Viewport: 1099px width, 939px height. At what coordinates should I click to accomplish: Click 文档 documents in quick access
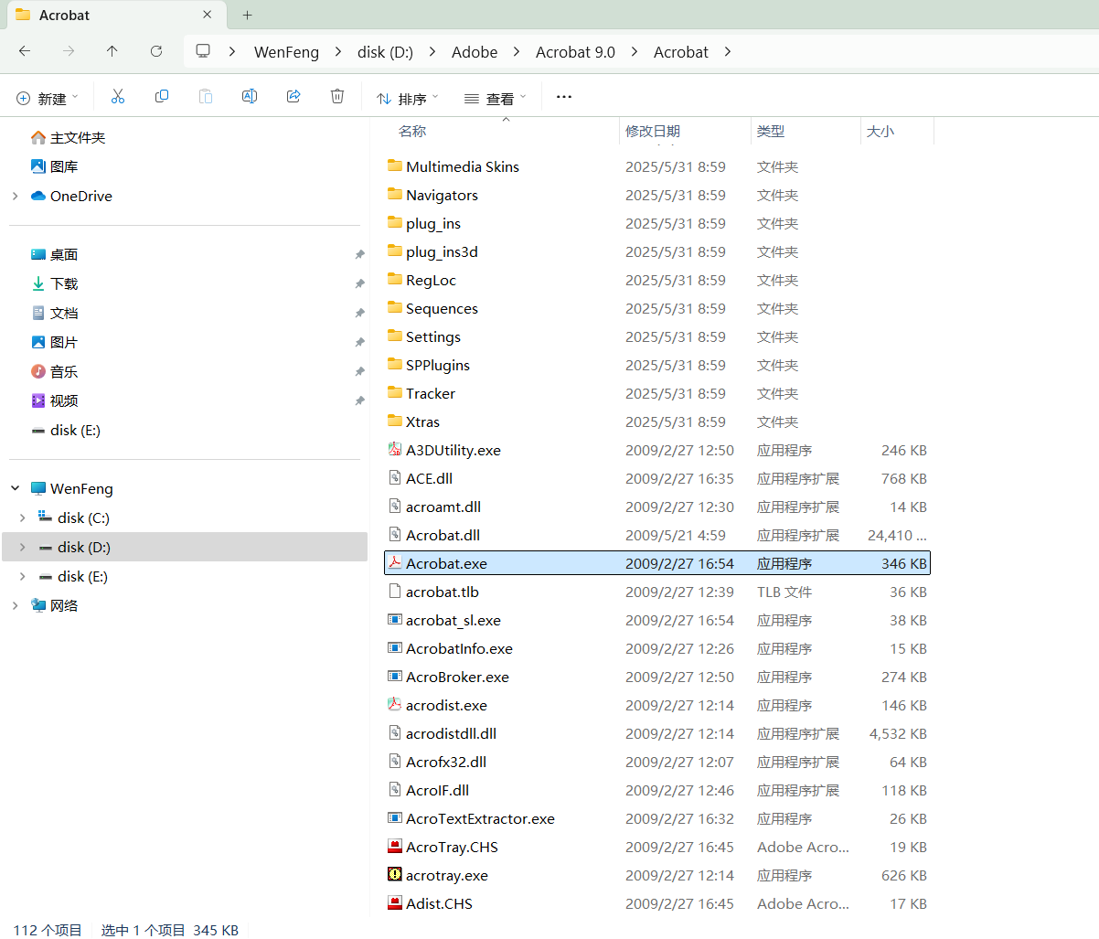pos(55,313)
